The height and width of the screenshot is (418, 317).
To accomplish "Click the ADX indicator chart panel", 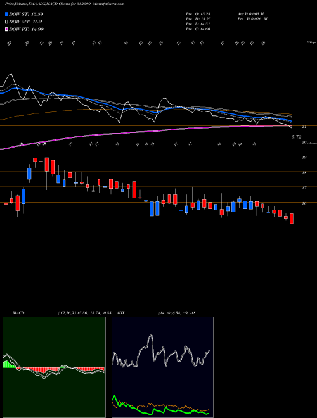I will coord(162,367).
